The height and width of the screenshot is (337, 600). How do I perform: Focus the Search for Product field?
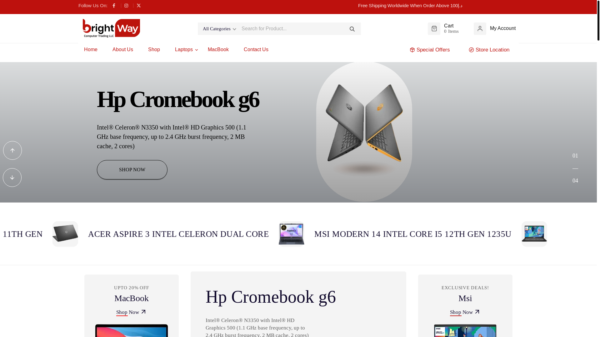292,29
